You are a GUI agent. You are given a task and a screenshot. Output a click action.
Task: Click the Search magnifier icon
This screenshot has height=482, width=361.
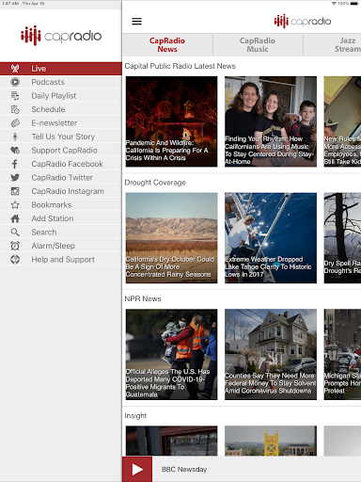[x=15, y=233]
